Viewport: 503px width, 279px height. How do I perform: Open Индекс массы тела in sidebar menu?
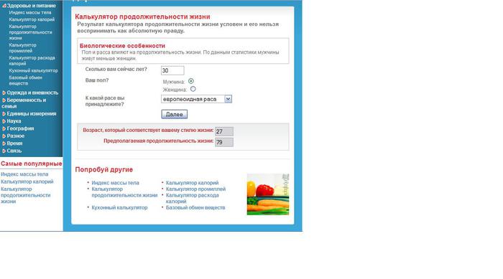pyautogui.click(x=30, y=12)
